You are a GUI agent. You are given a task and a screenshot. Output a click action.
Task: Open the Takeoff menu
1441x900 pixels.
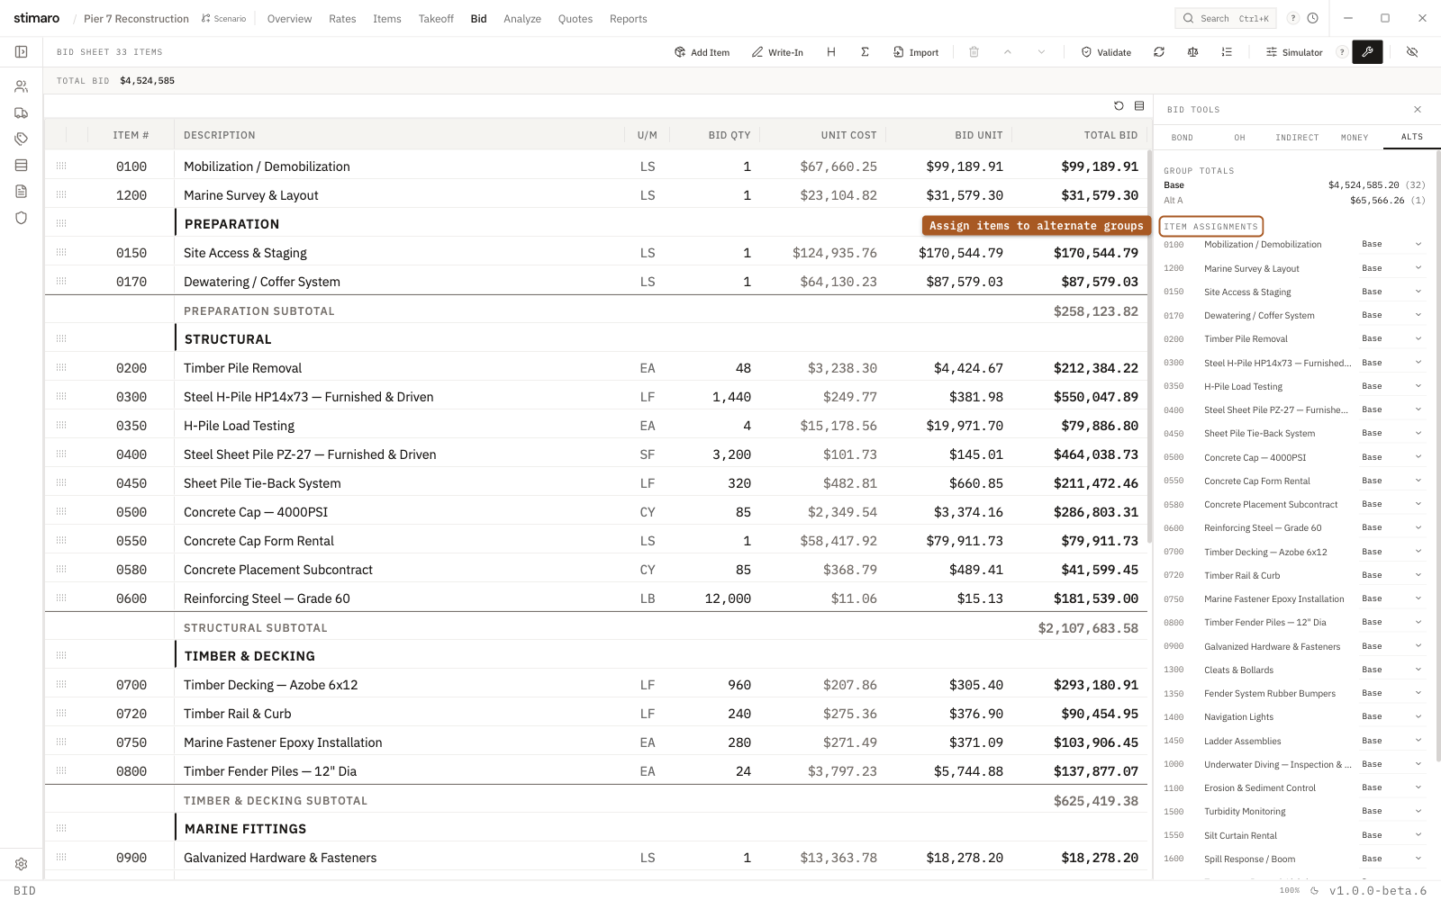(436, 18)
